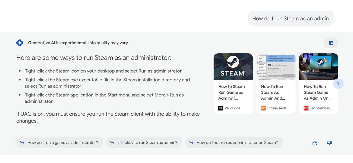Open the computer monitor Steam thumbnail

click(x=319, y=67)
